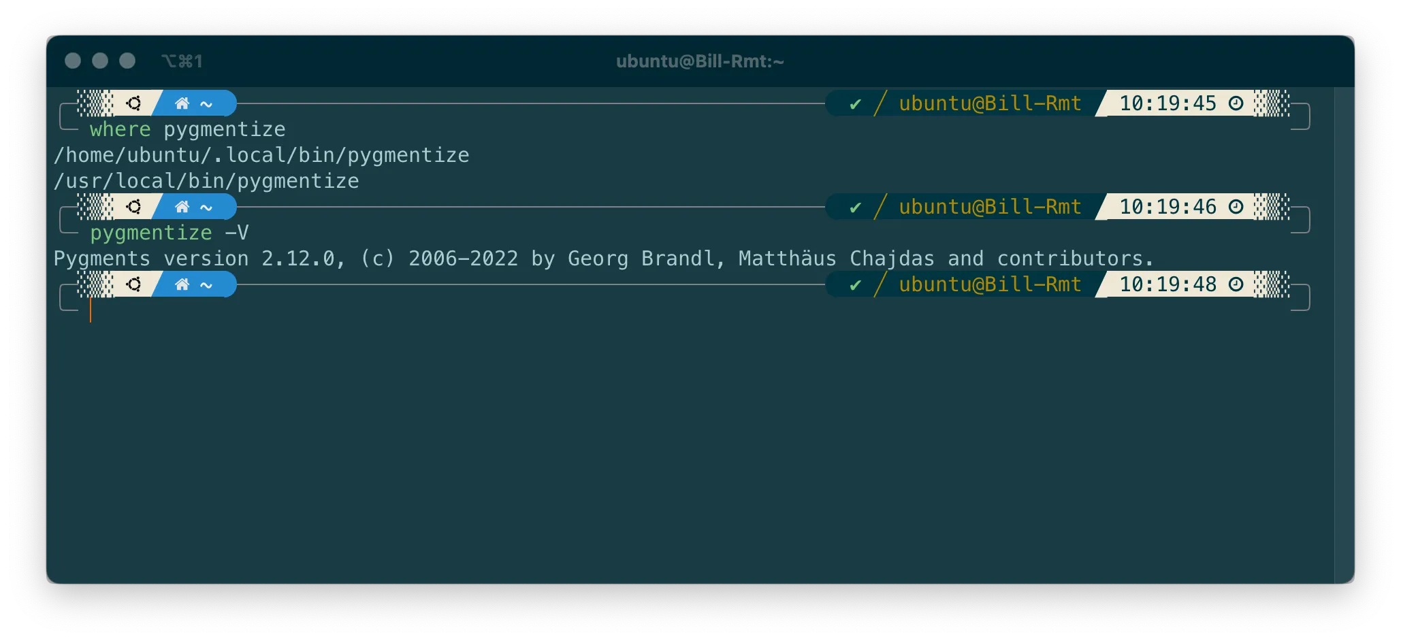Click the ⌥⌘1 shortcut label in title bar
Viewport: 1401px width, 641px height.
click(182, 61)
